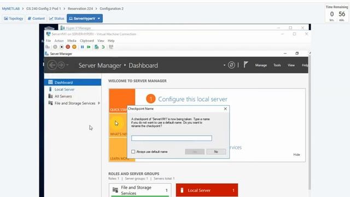Image resolution: width=350 pixels, height=197 pixels.
Task: Click the All Servers sidebar icon
Action: (50, 96)
